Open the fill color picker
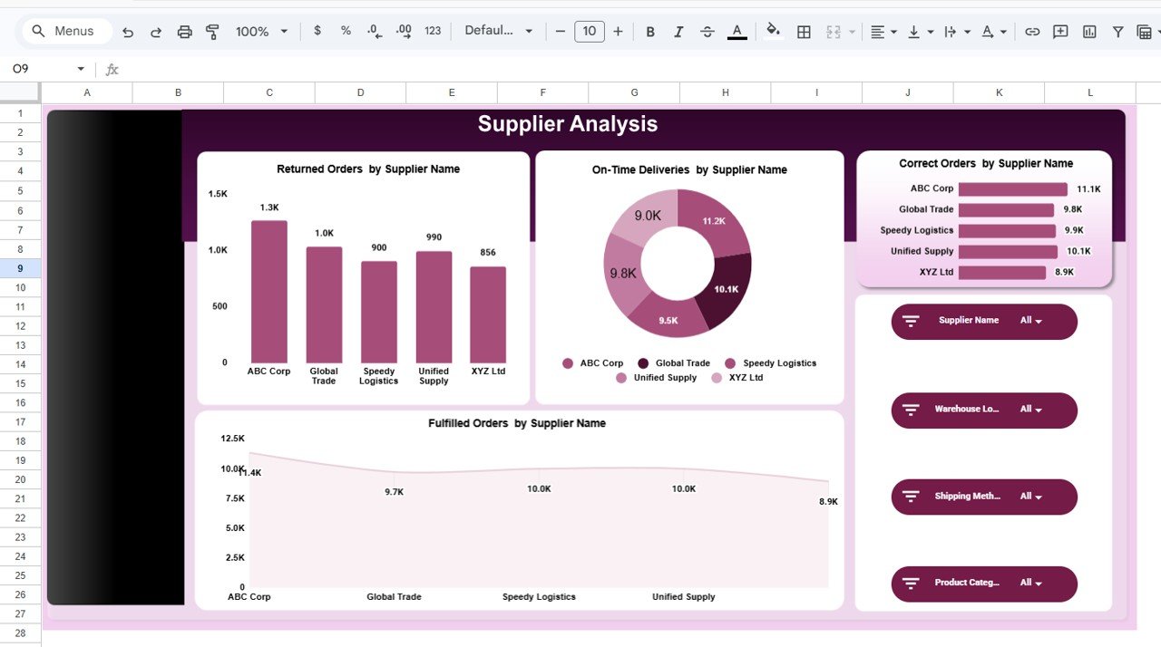The width and height of the screenshot is (1161, 647). pyautogui.click(x=774, y=31)
